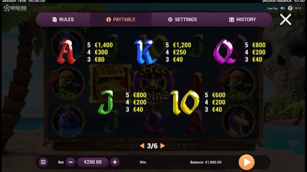Open help question mark icon
The height and width of the screenshot is (172, 307).
(x=290, y=8)
